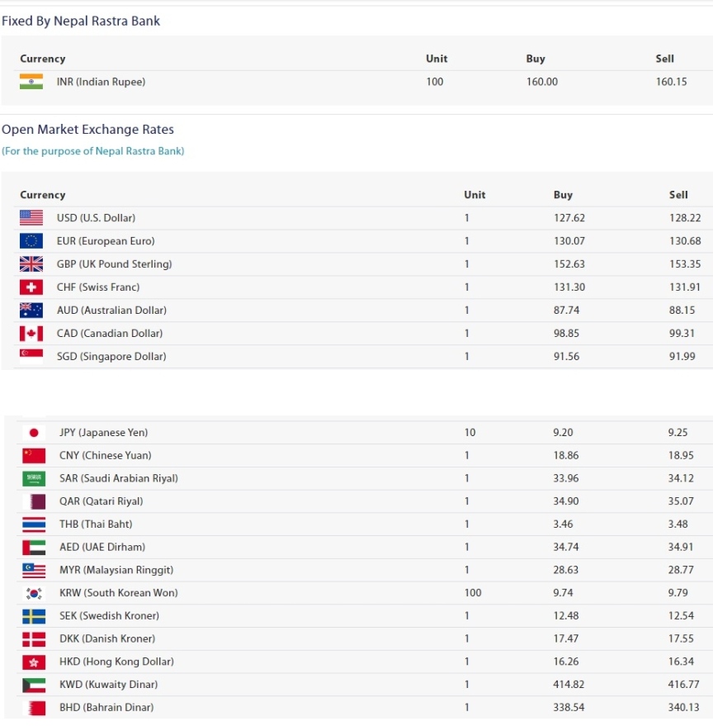The image size is (713, 726).
Task: Click the Sell header in fixed rate table
Action: click(x=664, y=59)
